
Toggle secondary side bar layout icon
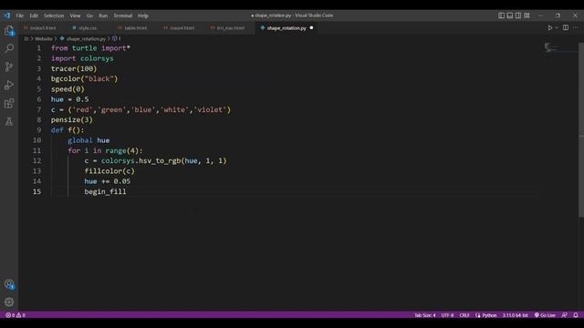click(518, 15)
